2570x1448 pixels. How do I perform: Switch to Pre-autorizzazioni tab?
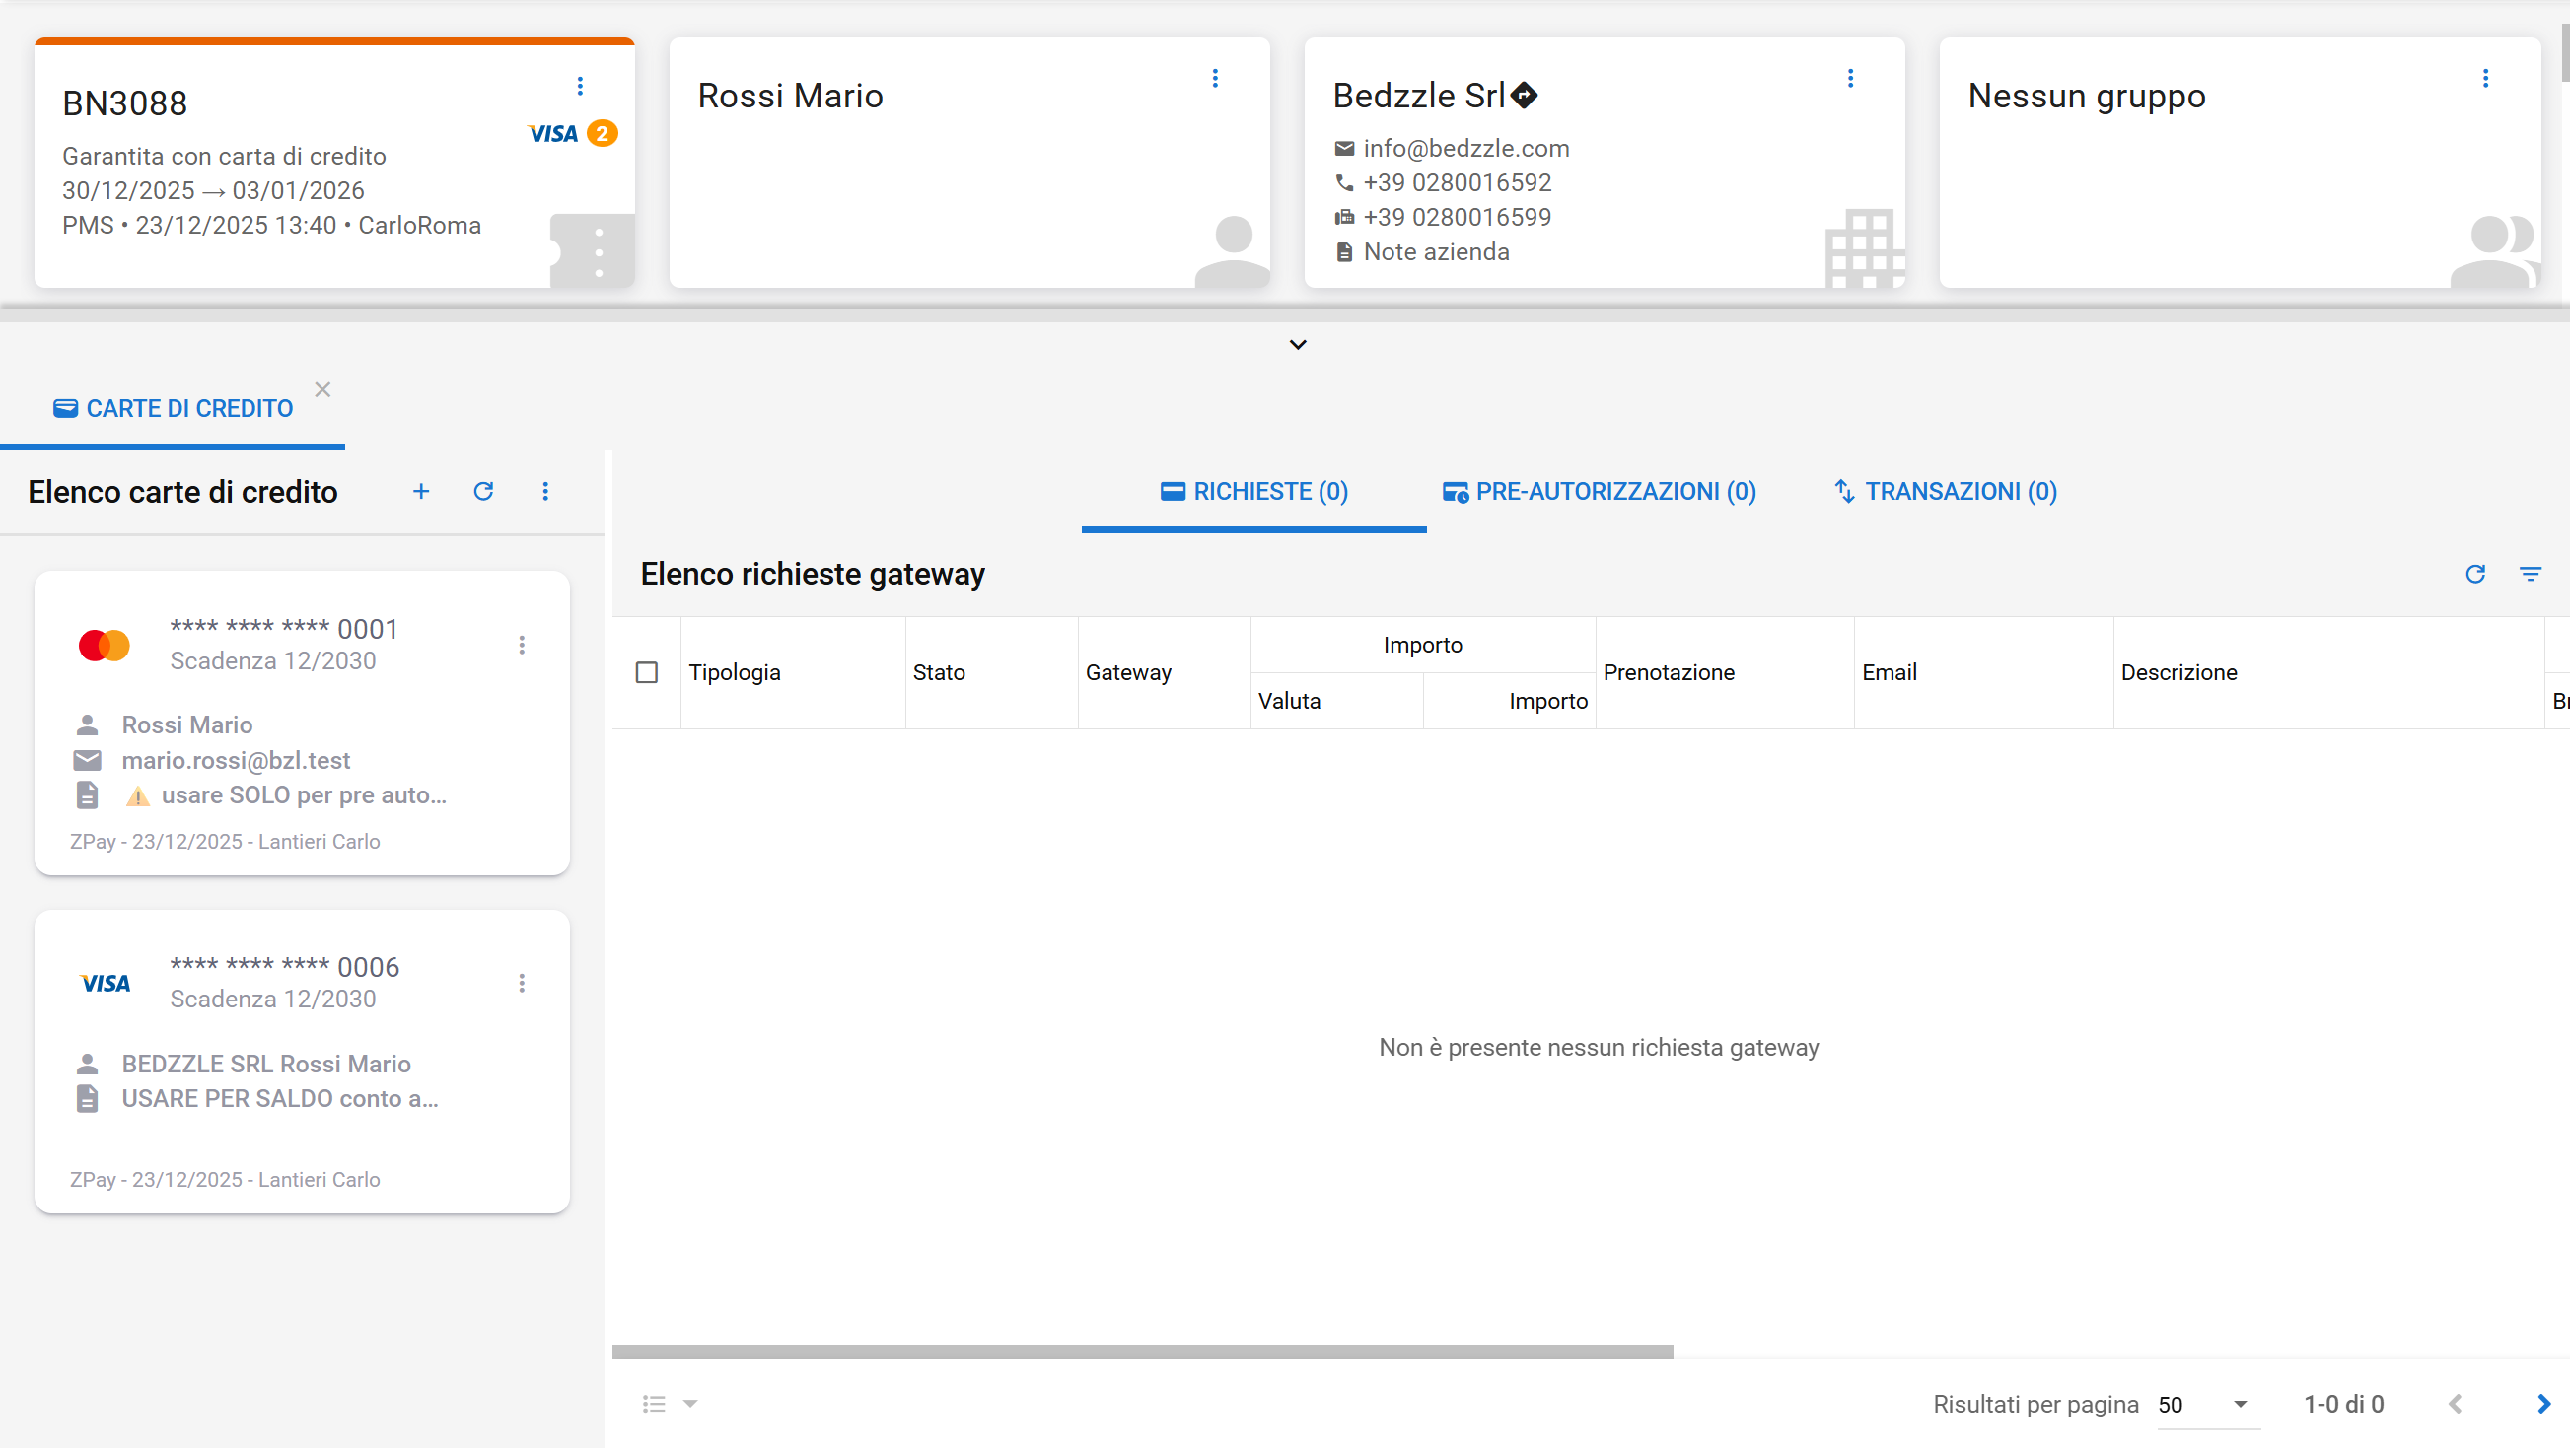click(x=1600, y=491)
